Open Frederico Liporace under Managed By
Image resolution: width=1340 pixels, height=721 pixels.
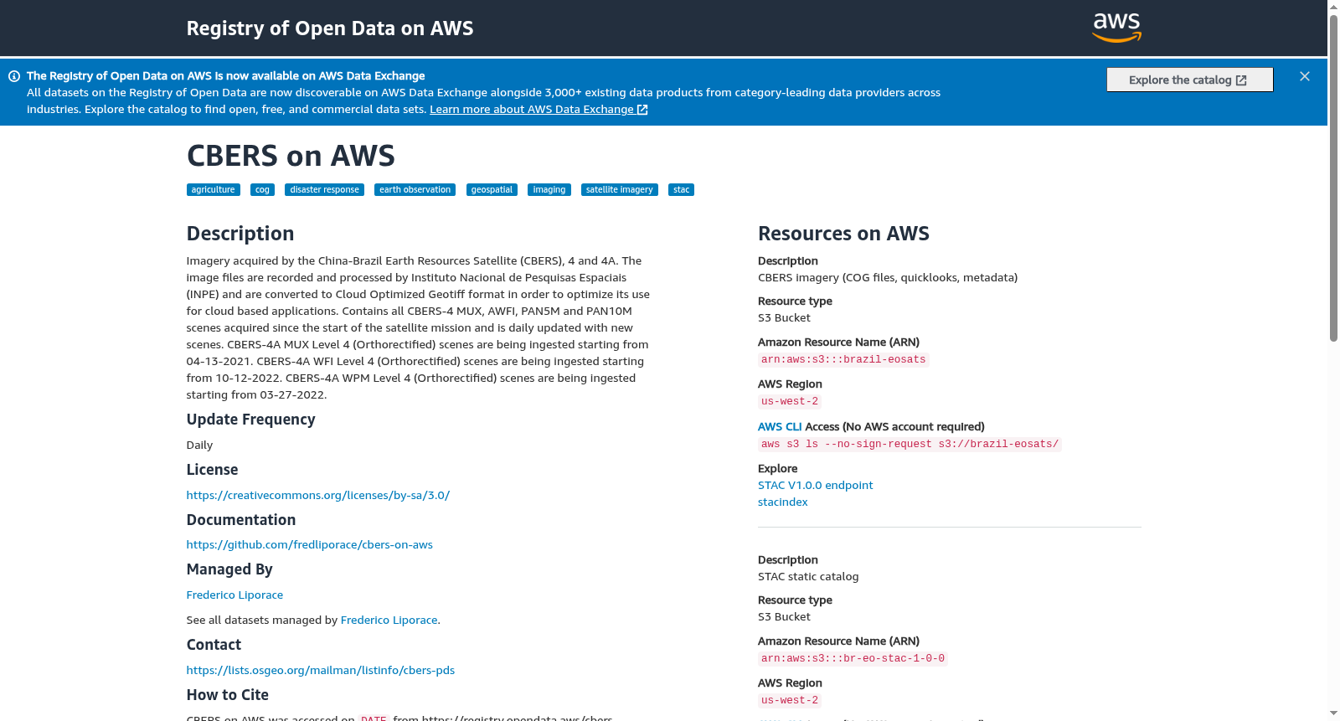click(234, 595)
